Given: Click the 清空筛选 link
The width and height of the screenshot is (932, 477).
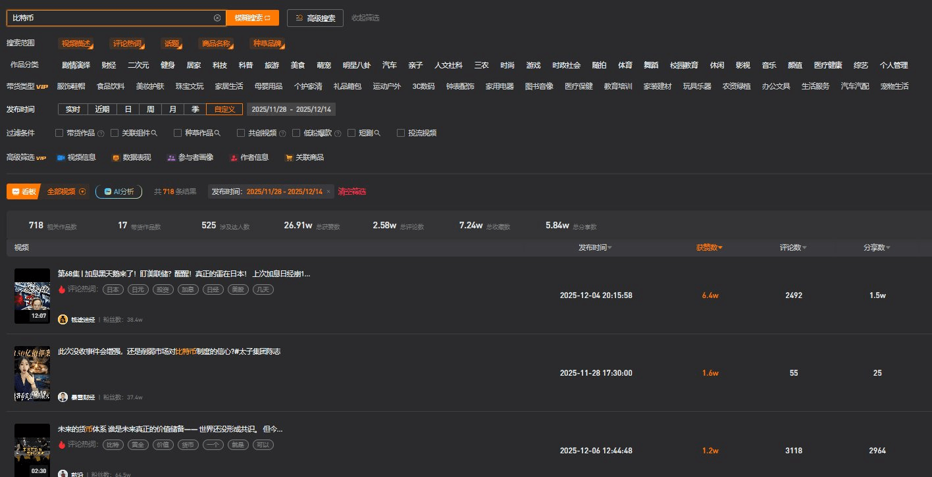Looking at the screenshot, I should [x=351, y=191].
